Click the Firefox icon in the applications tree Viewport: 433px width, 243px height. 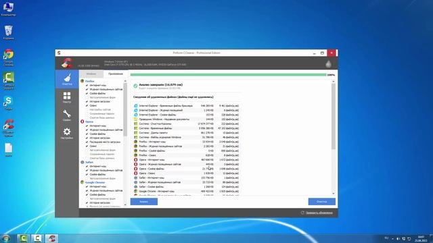[x=83, y=81]
